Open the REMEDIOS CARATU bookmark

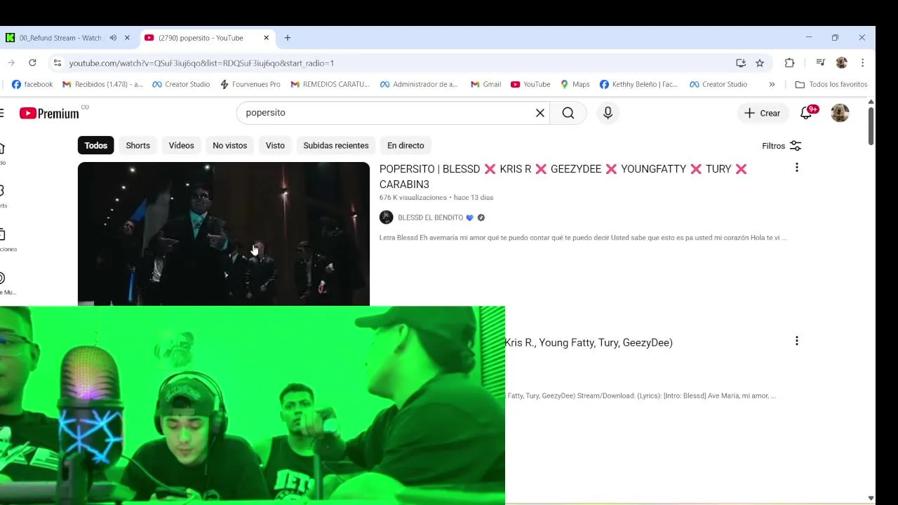(330, 84)
